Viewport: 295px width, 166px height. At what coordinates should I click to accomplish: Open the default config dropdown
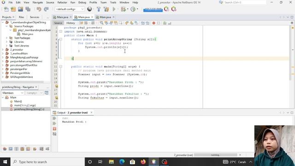point(70,9)
